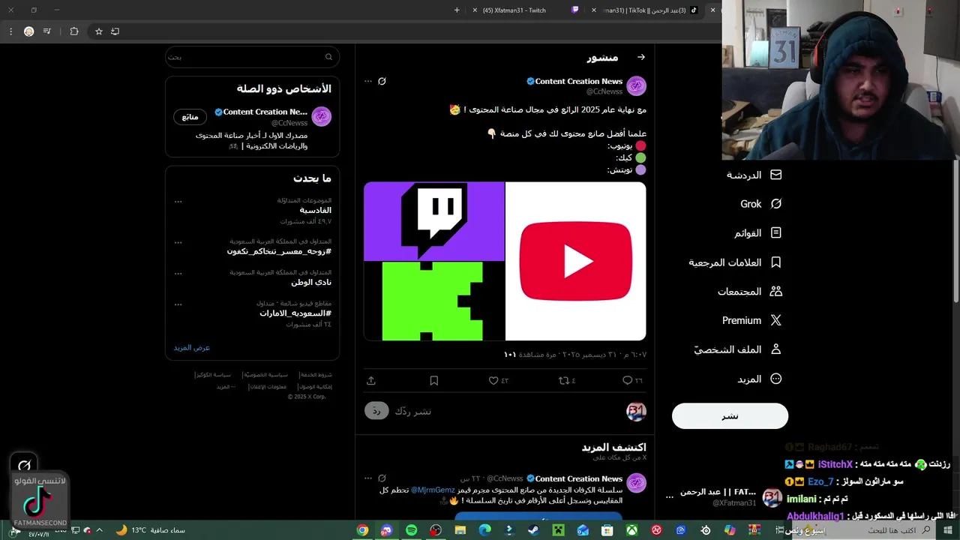Open الملف الشخصي profile page
This screenshot has width=960, height=540.
pyautogui.click(x=737, y=349)
